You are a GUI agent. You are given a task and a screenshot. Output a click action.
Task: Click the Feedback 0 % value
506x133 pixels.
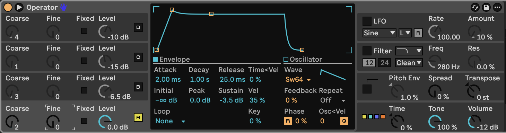coord(291,100)
